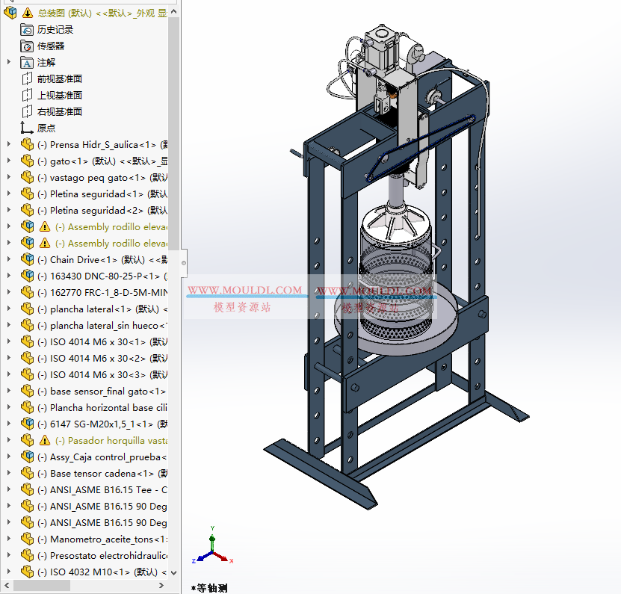The width and height of the screenshot is (621, 594).
Task: Expand the Prensa Hidr_S_aulica<1> component
Action: pos(7,144)
